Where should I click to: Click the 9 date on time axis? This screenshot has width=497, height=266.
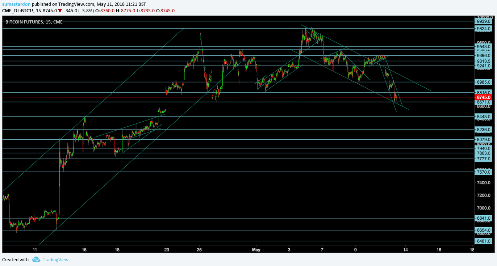pyautogui.click(x=355, y=250)
